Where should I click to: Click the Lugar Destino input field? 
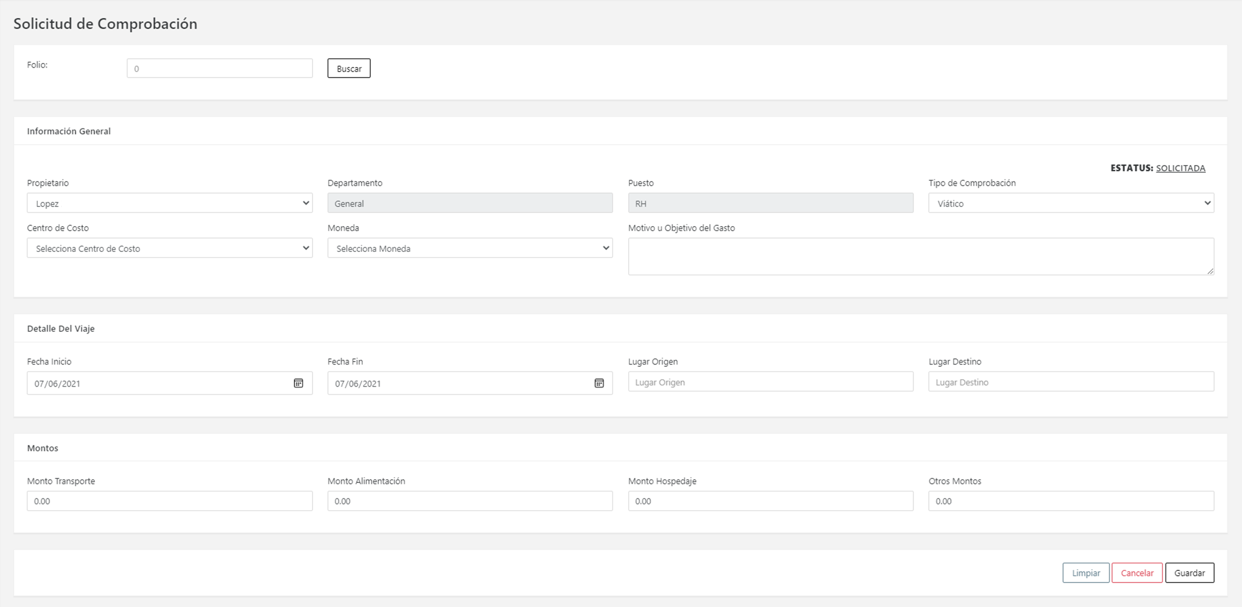(x=1071, y=382)
